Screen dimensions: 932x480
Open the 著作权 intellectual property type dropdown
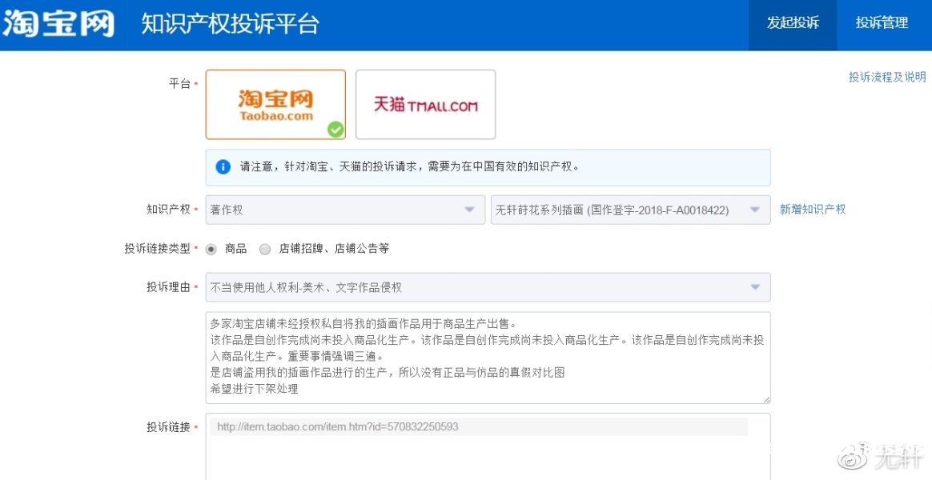(x=345, y=210)
